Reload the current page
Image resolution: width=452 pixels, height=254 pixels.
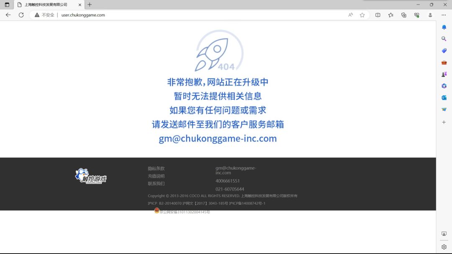click(x=21, y=15)
